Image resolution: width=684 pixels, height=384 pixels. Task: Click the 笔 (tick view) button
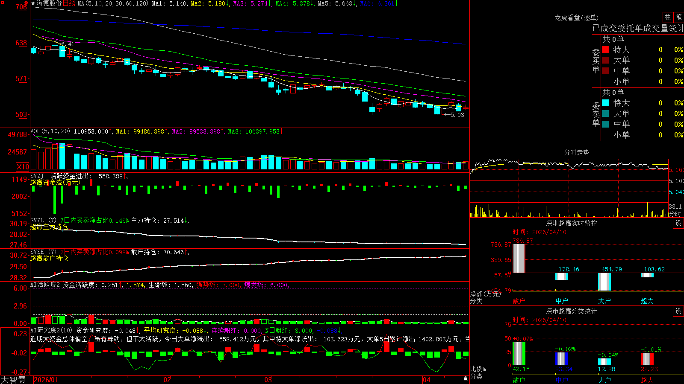coord(678,17)
